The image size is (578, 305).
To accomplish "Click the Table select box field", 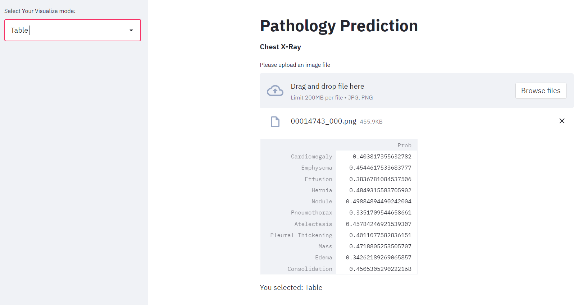I will pyautogui.click(x=73, y=30).
